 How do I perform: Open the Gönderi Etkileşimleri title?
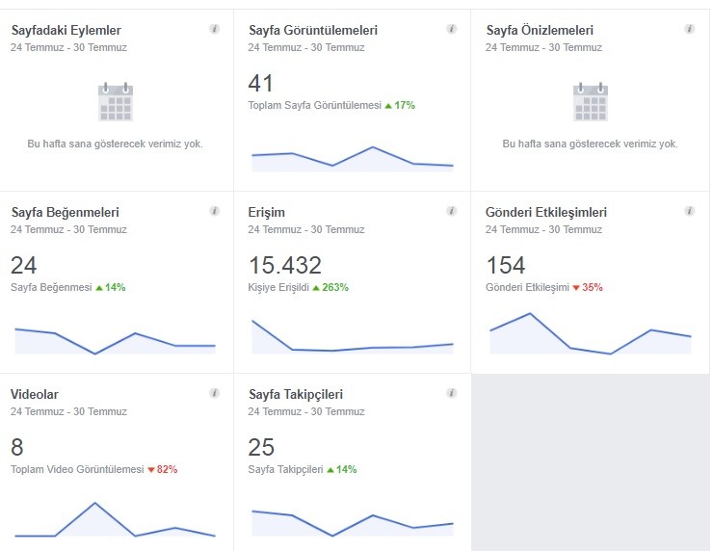pyautogui.click(x=546, y=212)
